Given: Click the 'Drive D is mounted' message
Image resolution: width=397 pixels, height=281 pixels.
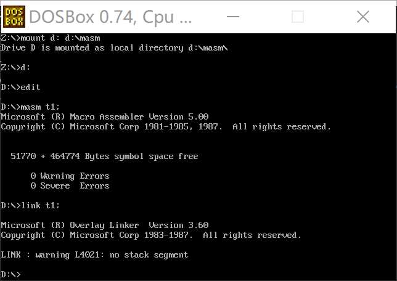Looking at the screenshot, I should pyautogui.click(x=114, y=48).
